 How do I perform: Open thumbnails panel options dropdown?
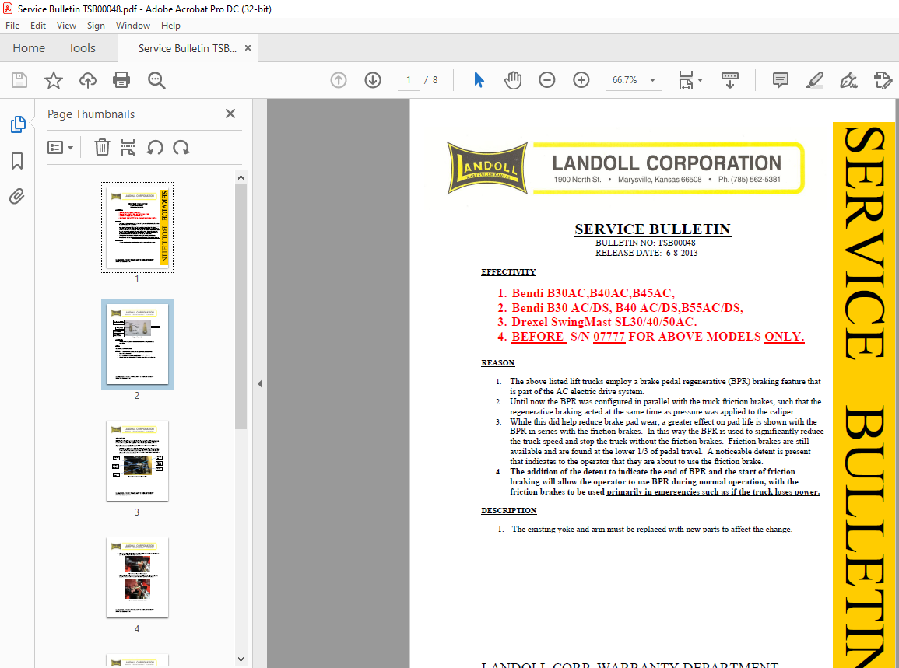tap(60, 148)
